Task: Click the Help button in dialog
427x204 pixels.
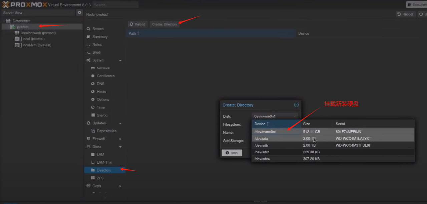Action: click(x=232, y=153)
